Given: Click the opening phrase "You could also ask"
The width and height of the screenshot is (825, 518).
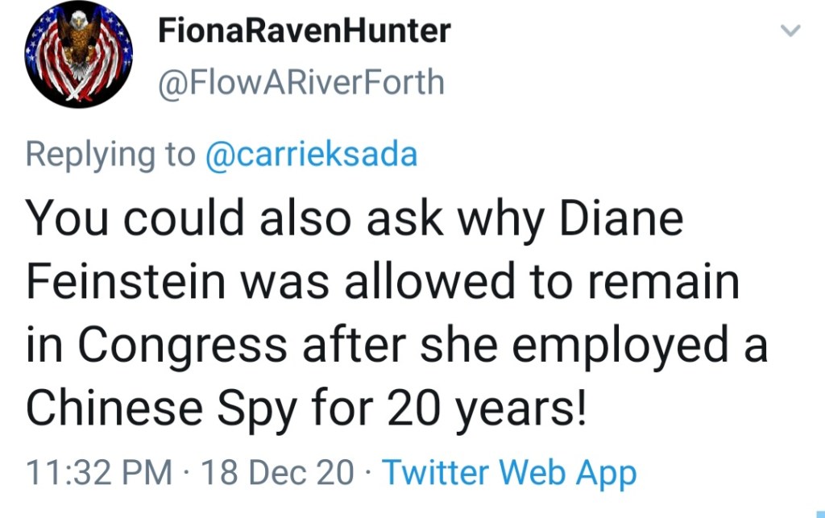Looking at the screenshot, I should coord(217,220).
